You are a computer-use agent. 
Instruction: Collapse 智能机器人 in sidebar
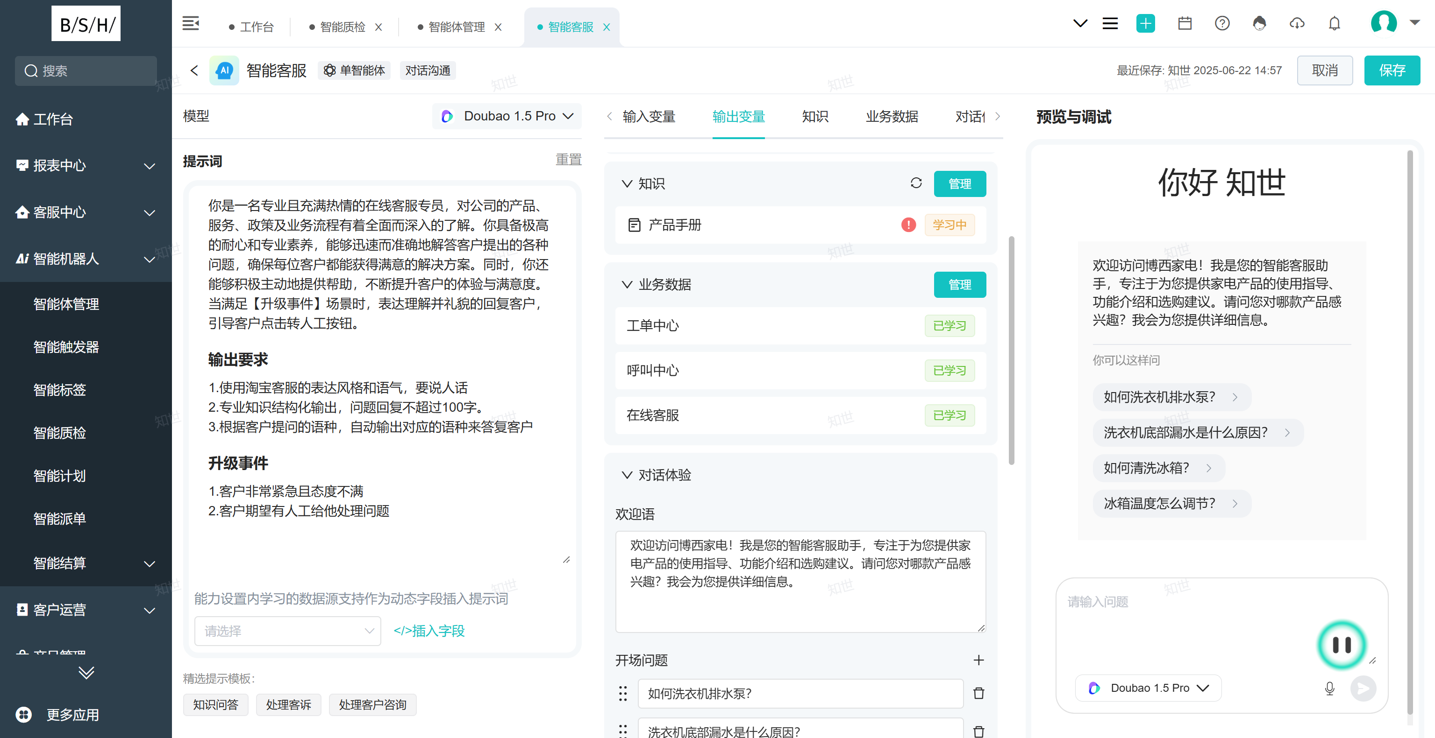click(x=86, y=259)
